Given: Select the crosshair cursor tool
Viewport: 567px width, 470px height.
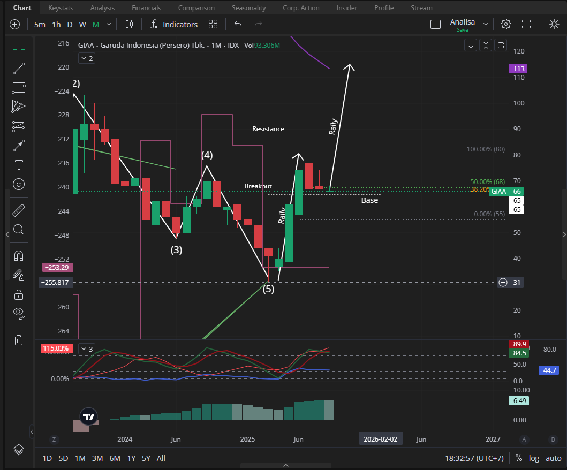Looking at the screenshot, I should click(x=18, y=49).
